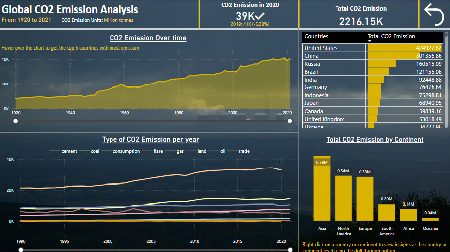This screenshot has width=450, height=252.
Task: Click the North America bar
Action: (x=343, y=198)
